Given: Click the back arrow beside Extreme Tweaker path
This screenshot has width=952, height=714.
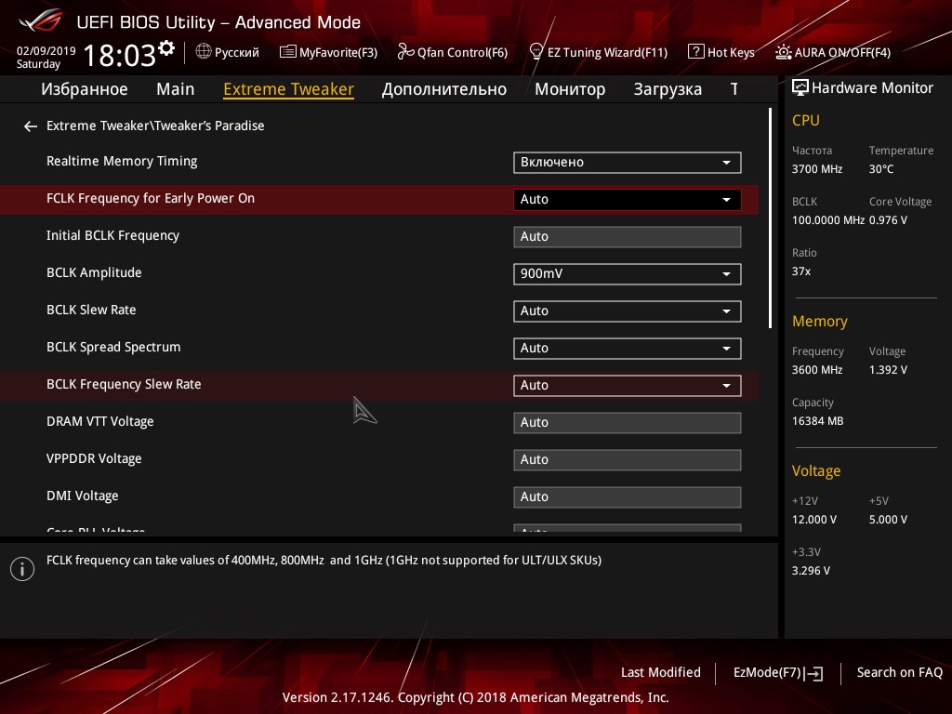Looking at the screenshot, I should [x=31, y=126].
